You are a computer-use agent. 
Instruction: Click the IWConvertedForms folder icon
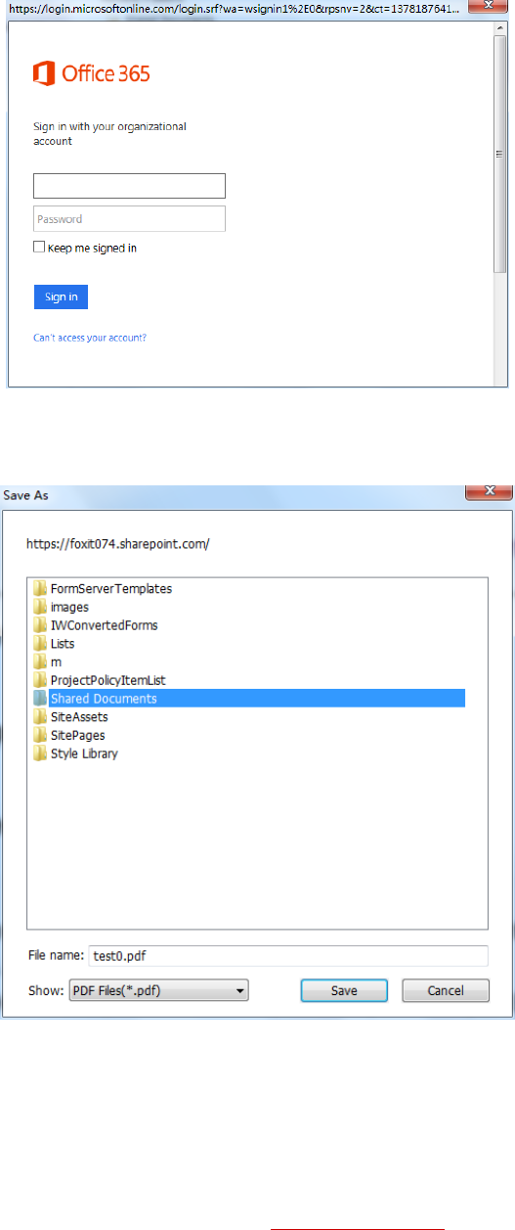40,625
